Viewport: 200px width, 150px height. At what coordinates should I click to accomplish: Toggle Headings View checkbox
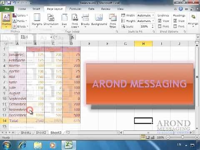point(175,21)
